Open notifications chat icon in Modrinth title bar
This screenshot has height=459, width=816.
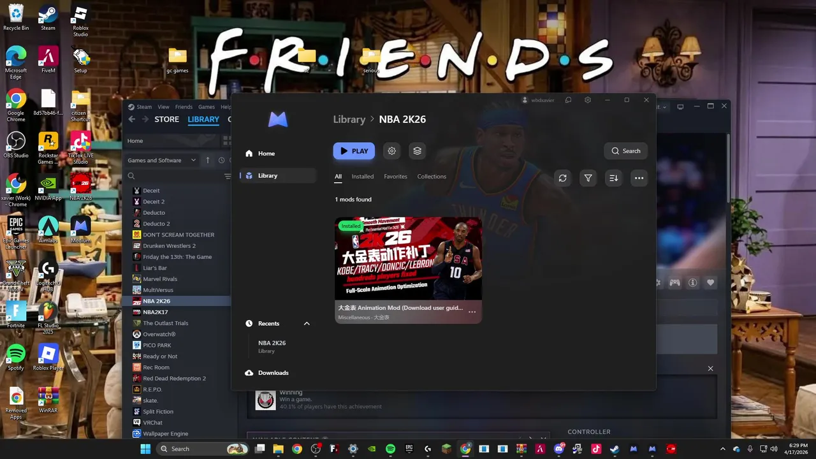(x=568, y=100)
